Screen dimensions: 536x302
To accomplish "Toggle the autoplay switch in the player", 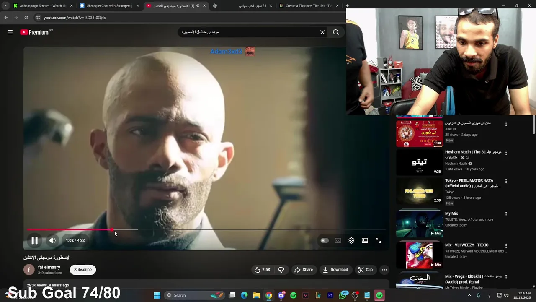I will [x=325, y=240].
